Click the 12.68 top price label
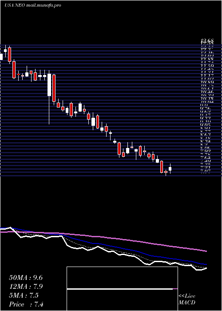Image resolution: width=222 pixels, height=311 pixels. (207, 41)
